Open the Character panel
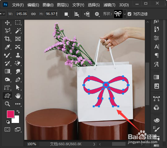The height and width of the screenshot is (148, 167). click(x=157, y=47)
